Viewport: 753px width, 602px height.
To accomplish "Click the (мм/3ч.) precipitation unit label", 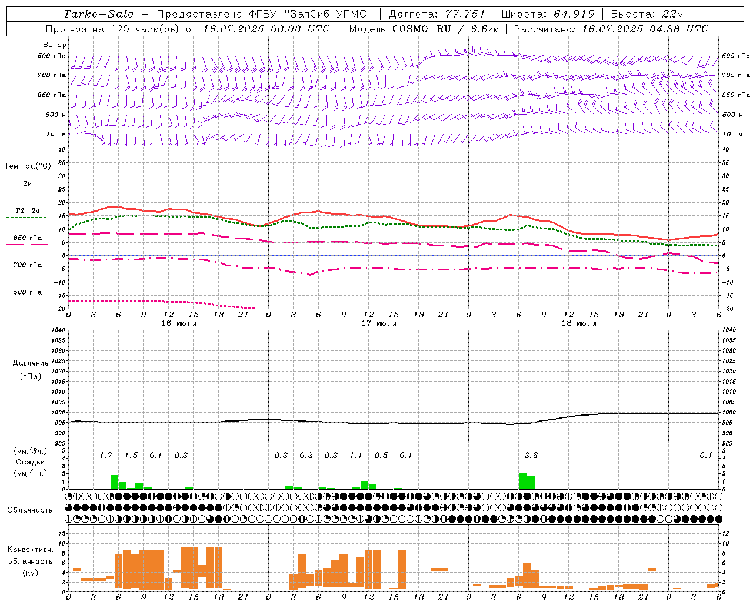I will (x=30, y=451).
